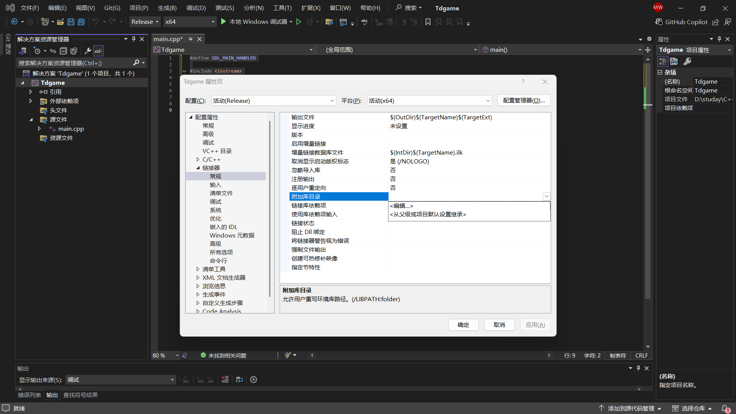Screen dimensions: 736x414
Task: Click the Collapse All icon in Solution Explorer
Action: (x=63, y=51)
